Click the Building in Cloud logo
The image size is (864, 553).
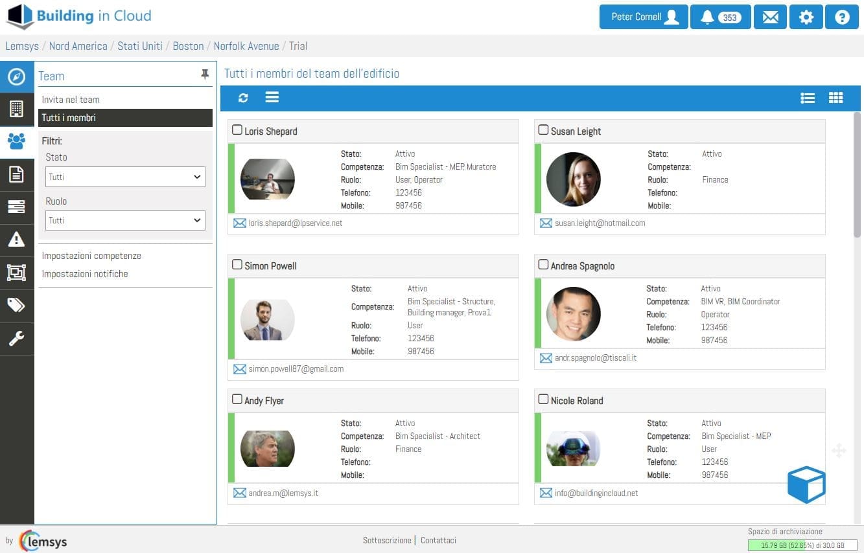coord(78,16)
